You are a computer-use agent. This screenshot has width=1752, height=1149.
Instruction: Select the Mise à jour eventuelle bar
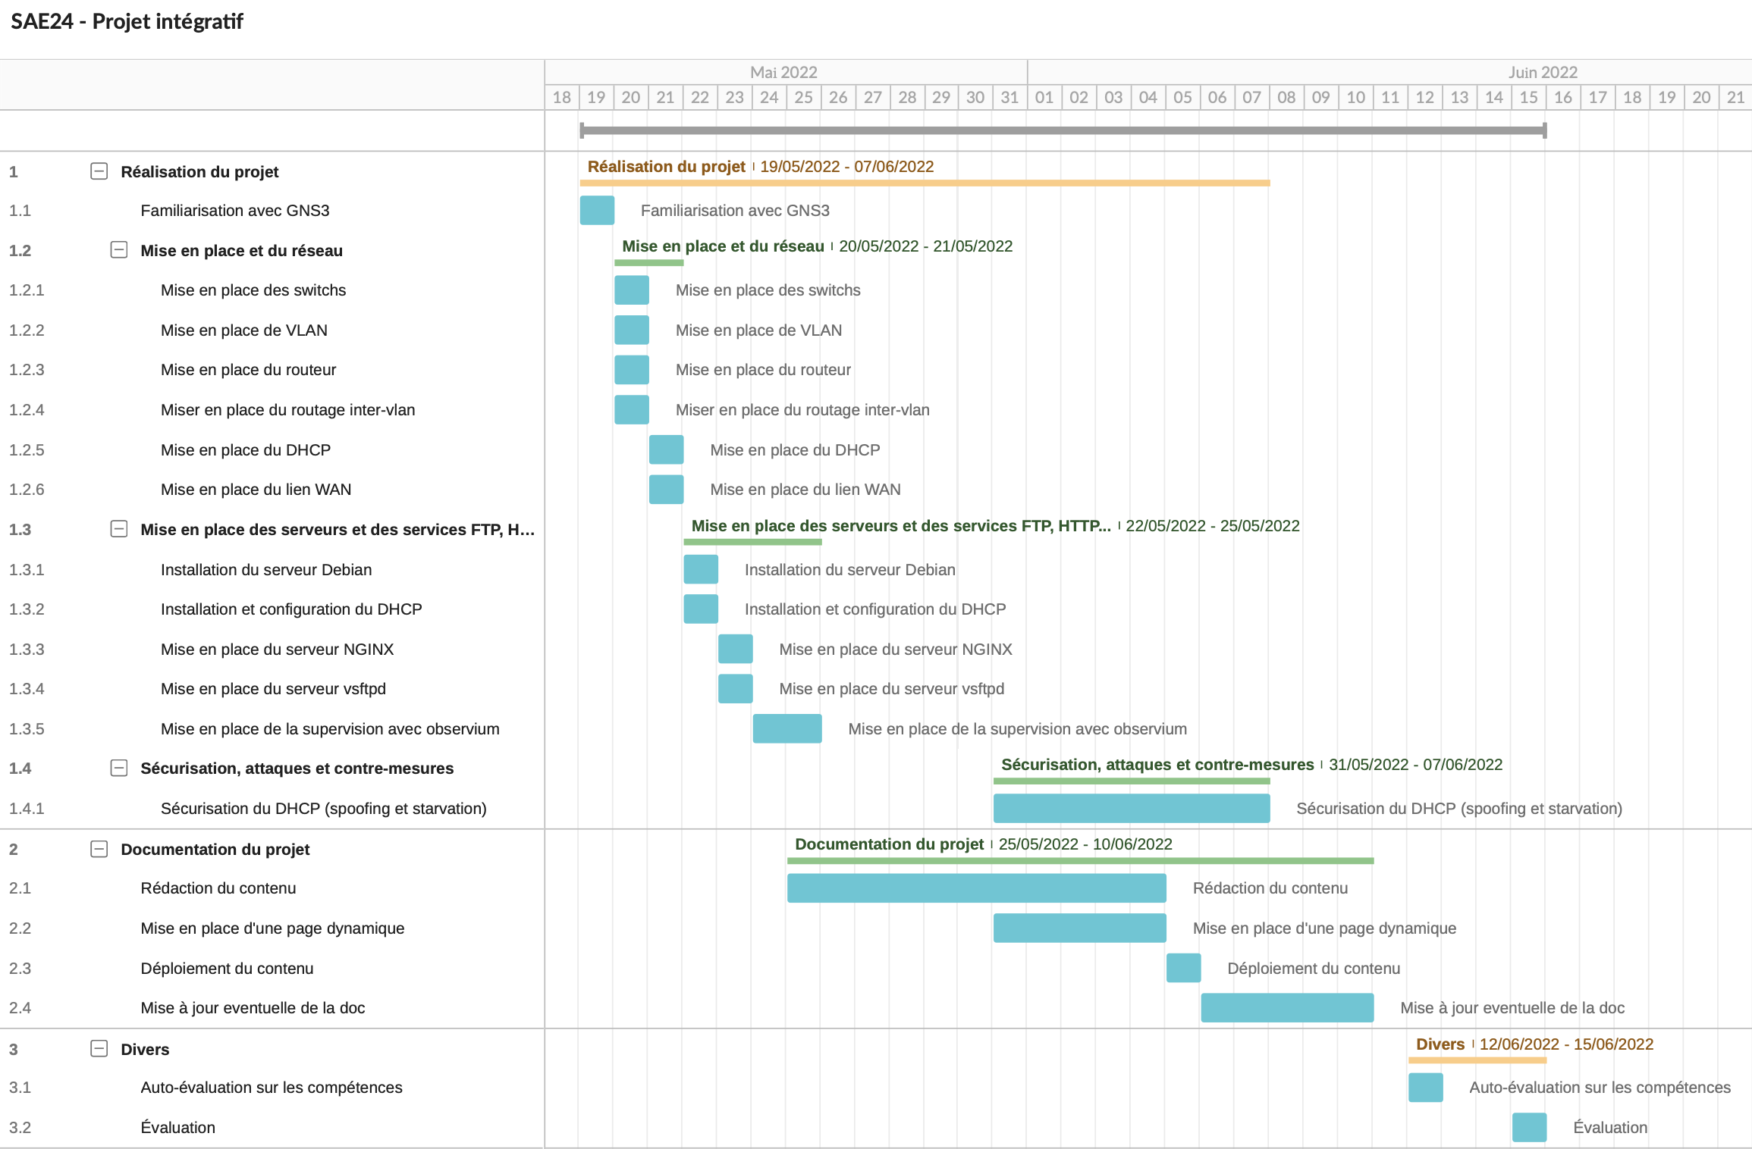click(x=1286, y=1007)
